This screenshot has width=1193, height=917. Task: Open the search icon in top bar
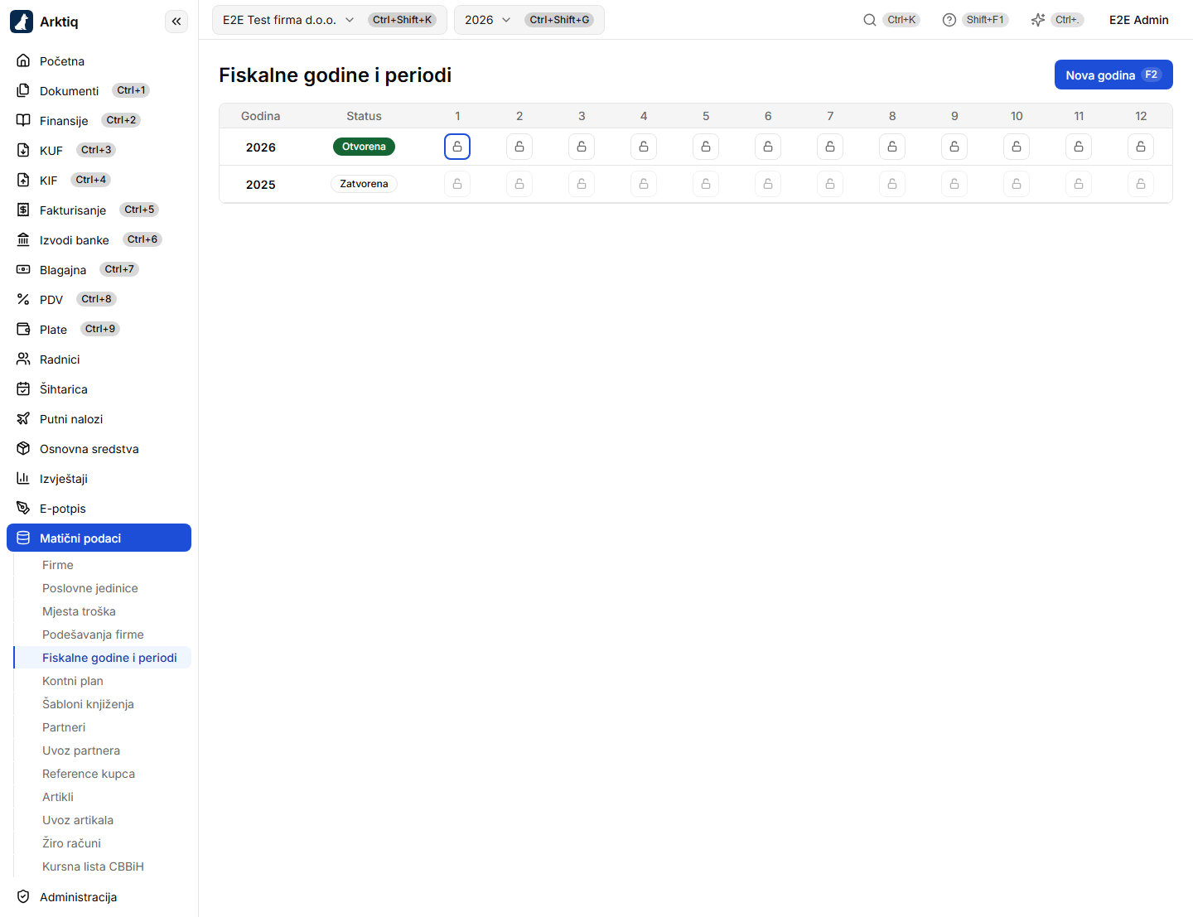[870, 20]
